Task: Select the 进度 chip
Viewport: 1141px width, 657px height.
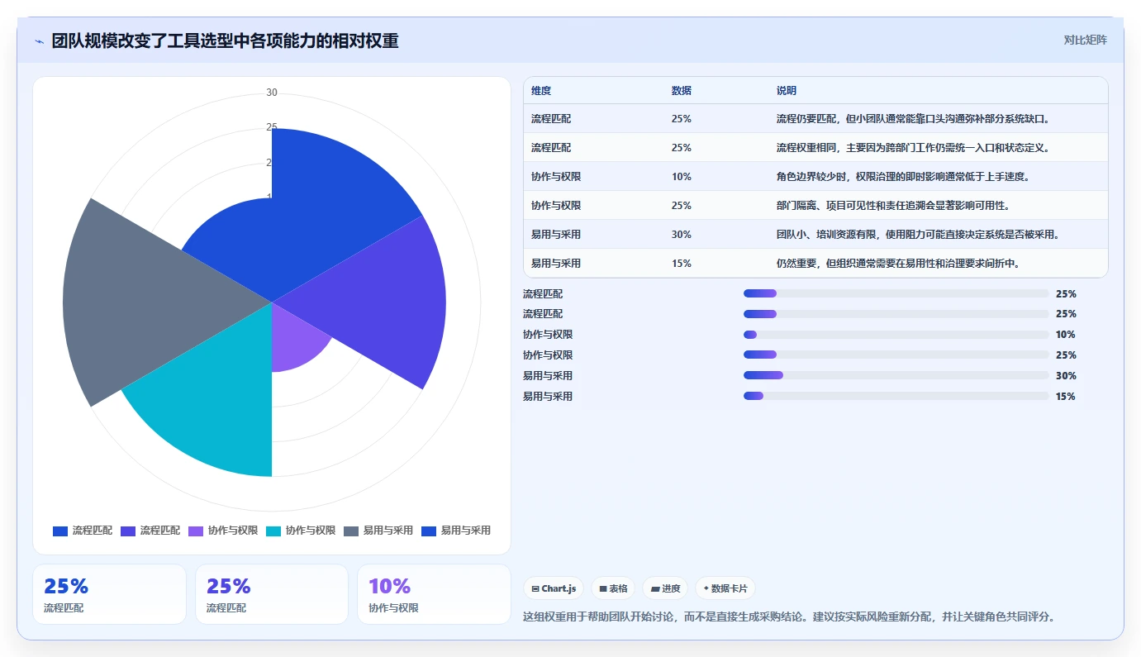Action: (665, 588)
